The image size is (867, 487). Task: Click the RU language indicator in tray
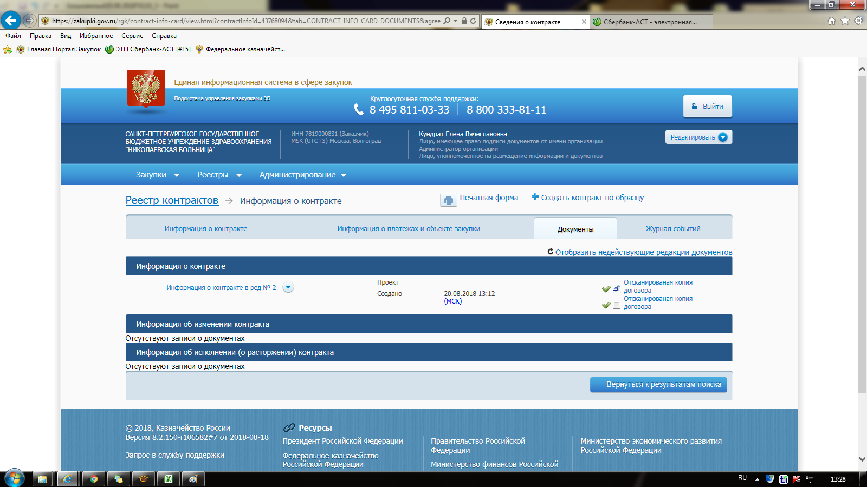[x=742, y=478]
